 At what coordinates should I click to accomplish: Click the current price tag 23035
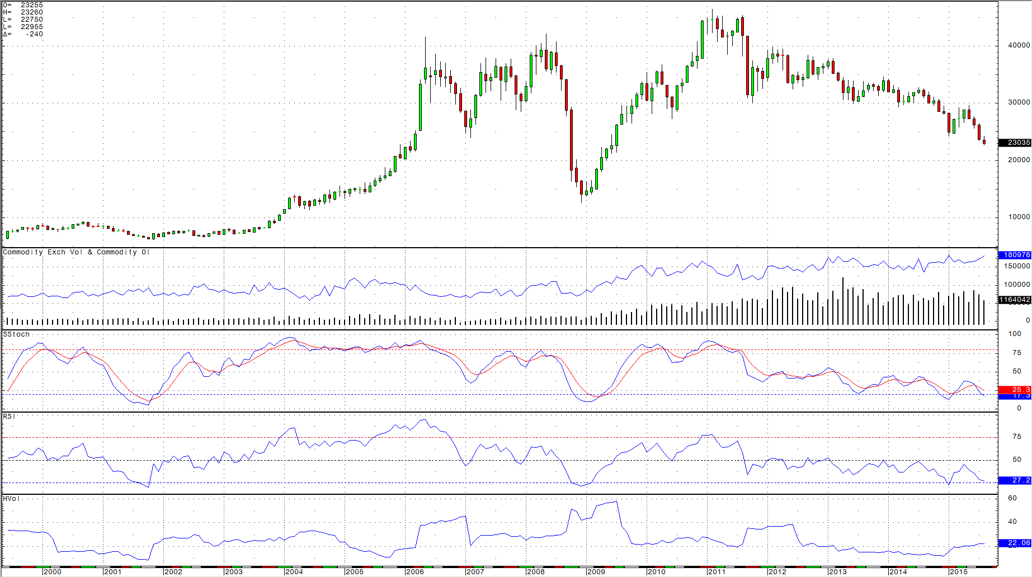coord(1015,143)
